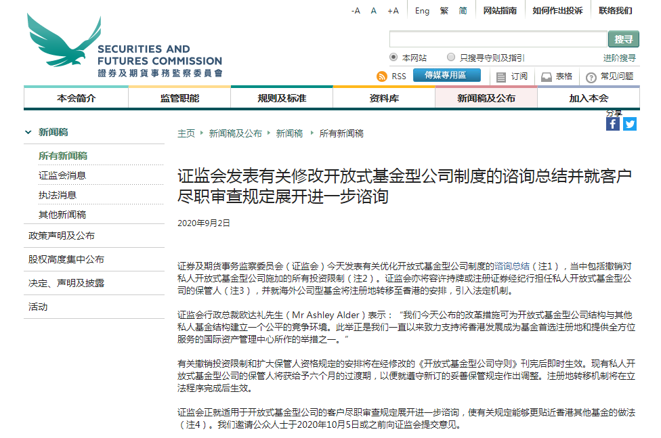Open 政策声明及公布 in the sidebar
The height and width of the screenshot is (438, 661).
[x=62, y=236]
